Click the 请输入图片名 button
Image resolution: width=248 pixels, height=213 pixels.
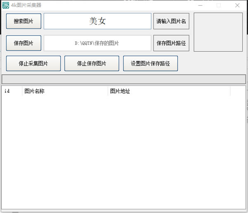(x=171, y=21)
